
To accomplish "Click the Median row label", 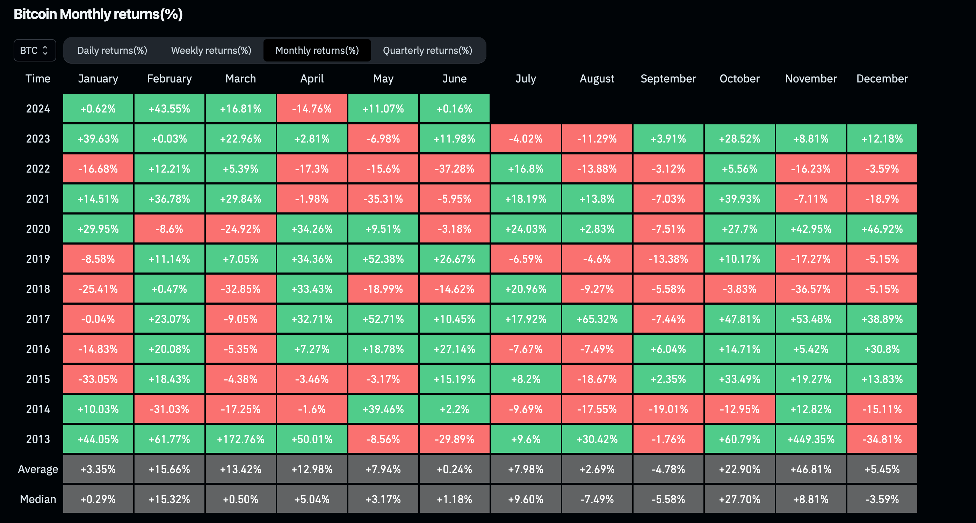I will tap(38, 499).
